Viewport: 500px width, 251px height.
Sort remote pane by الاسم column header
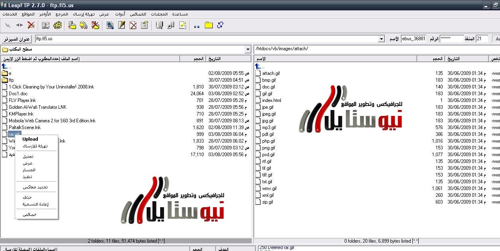(x=335, y=59)
